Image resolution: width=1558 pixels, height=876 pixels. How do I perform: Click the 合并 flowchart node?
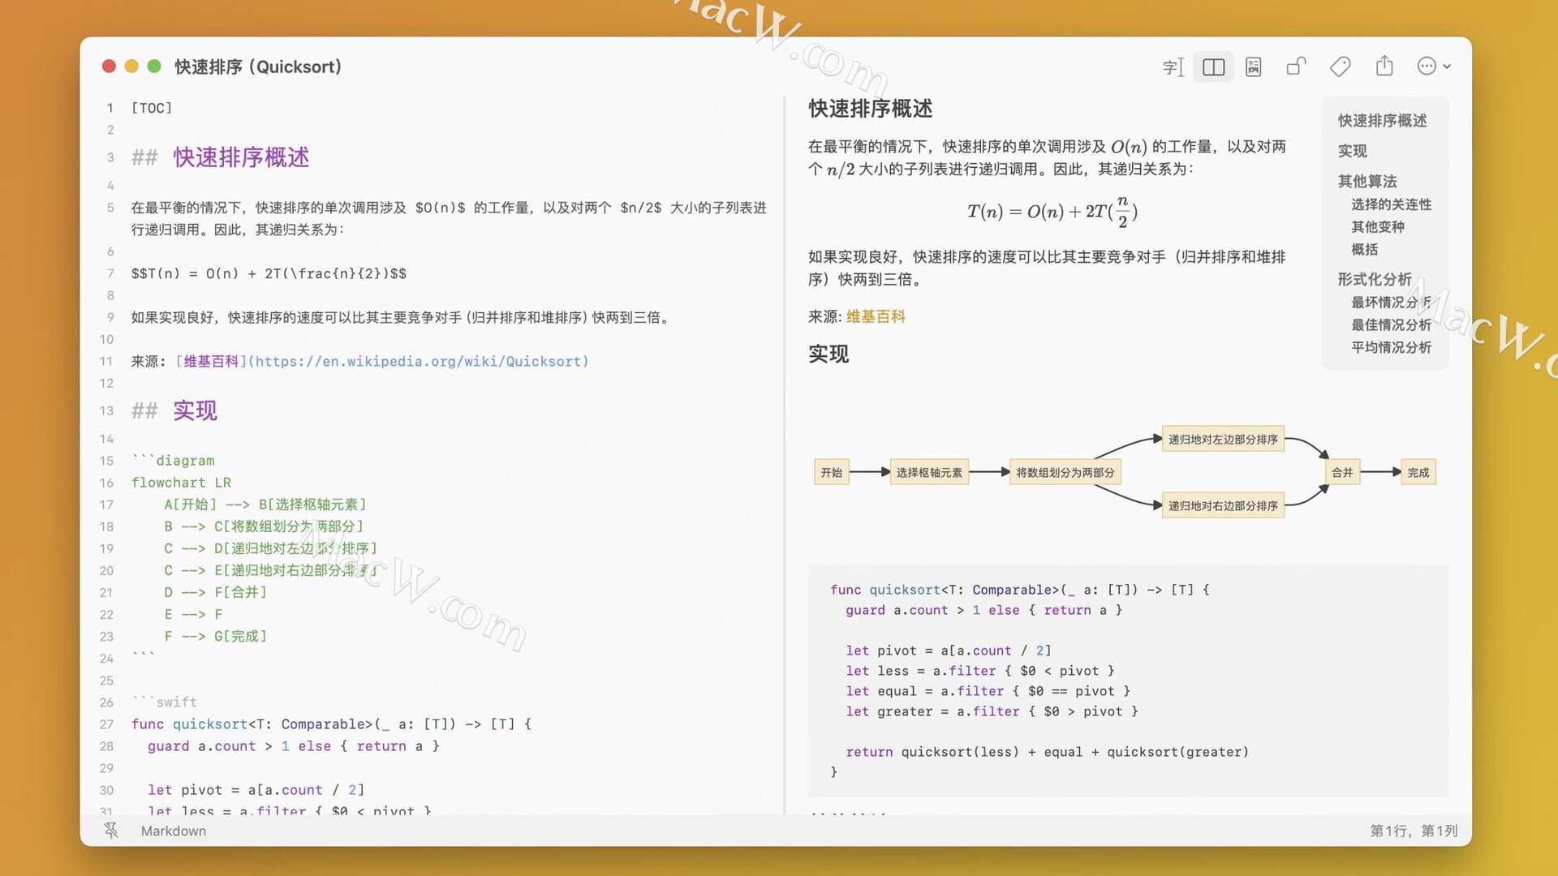click(1342, 472)
